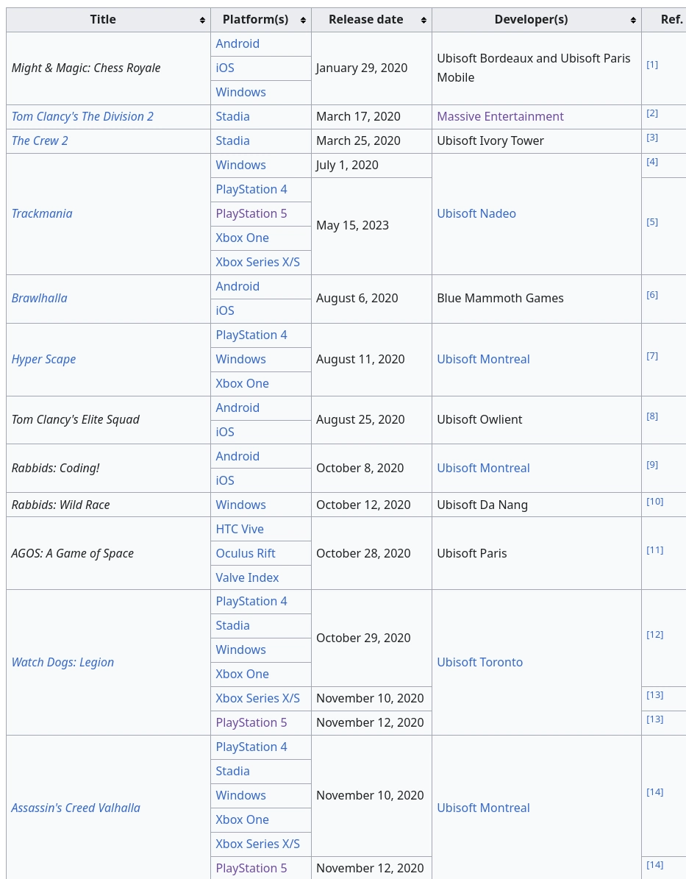Open Android link in Brawlhalla row
686x879 pixels.
pyautogui.click(x=237, y=286)
